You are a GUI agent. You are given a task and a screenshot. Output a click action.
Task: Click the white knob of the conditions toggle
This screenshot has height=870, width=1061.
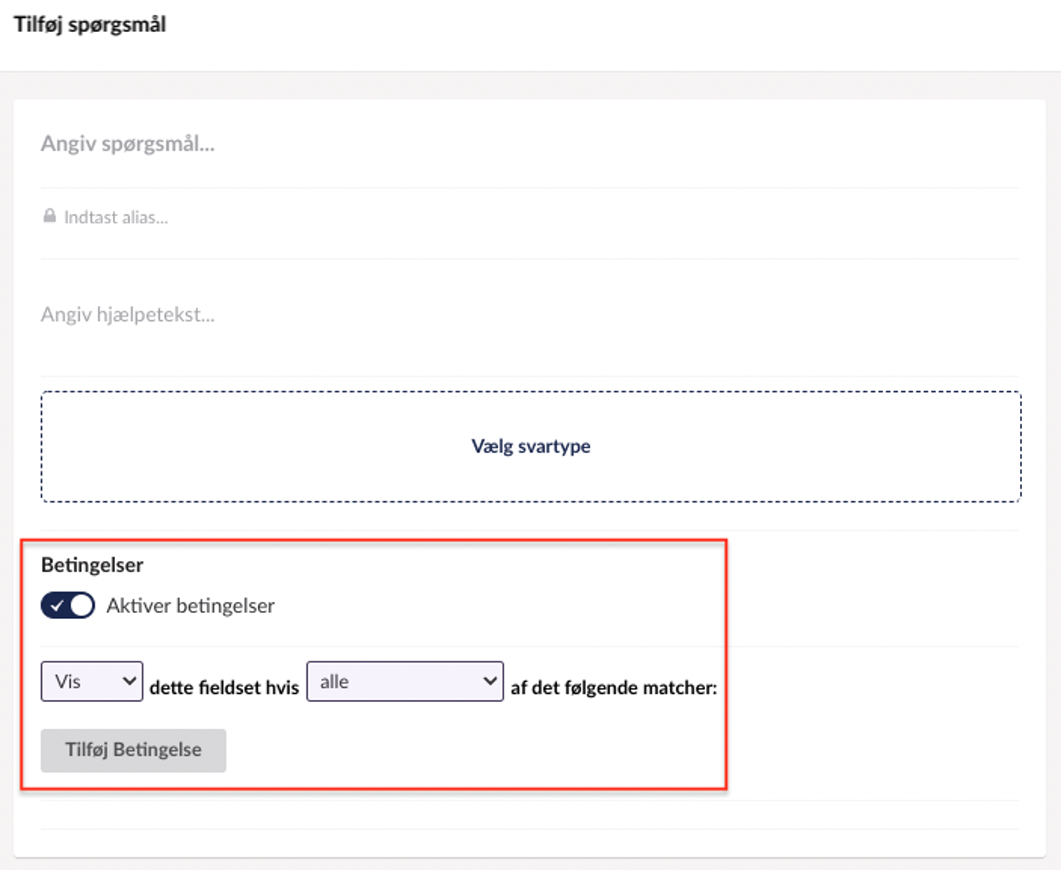81,606
